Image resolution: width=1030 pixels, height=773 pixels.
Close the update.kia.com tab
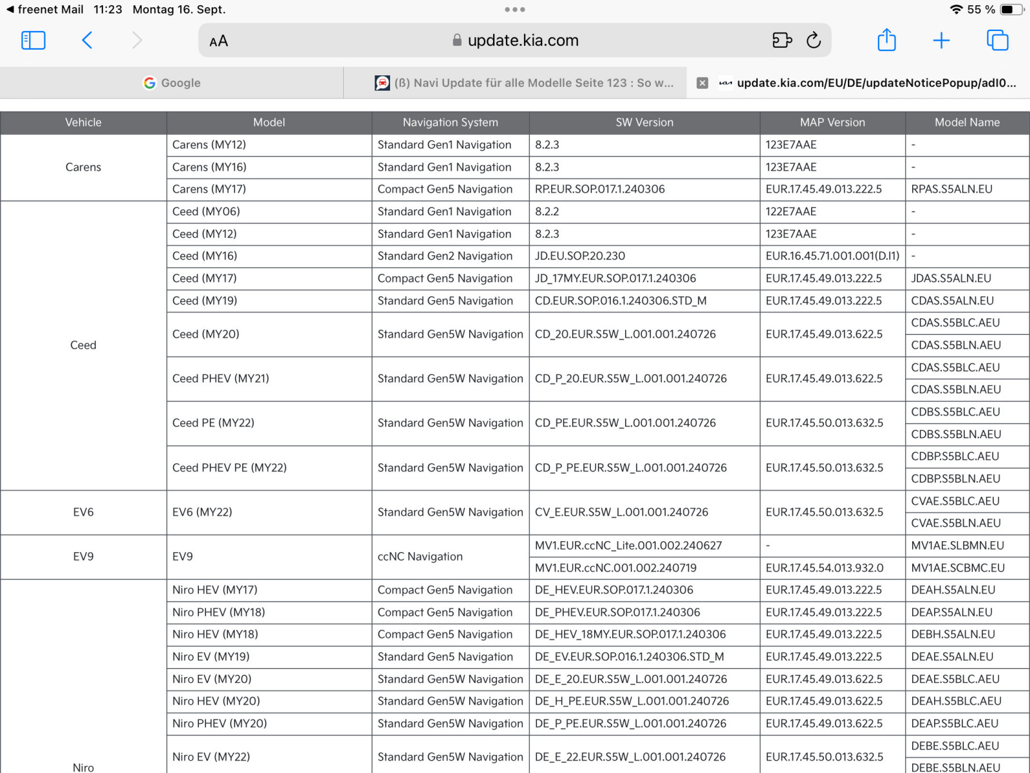point(702,83)
